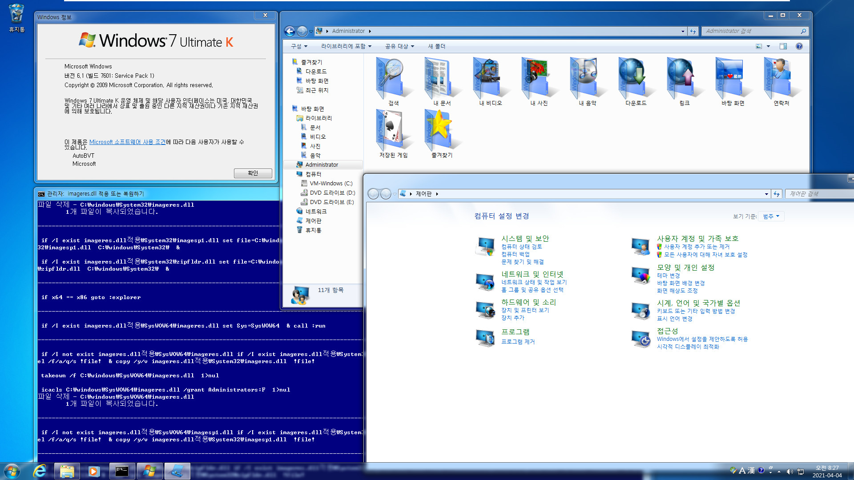Refresh the Administrator folder address bar
This screenshot has height=480, width=854.
(x=693, y=31)
